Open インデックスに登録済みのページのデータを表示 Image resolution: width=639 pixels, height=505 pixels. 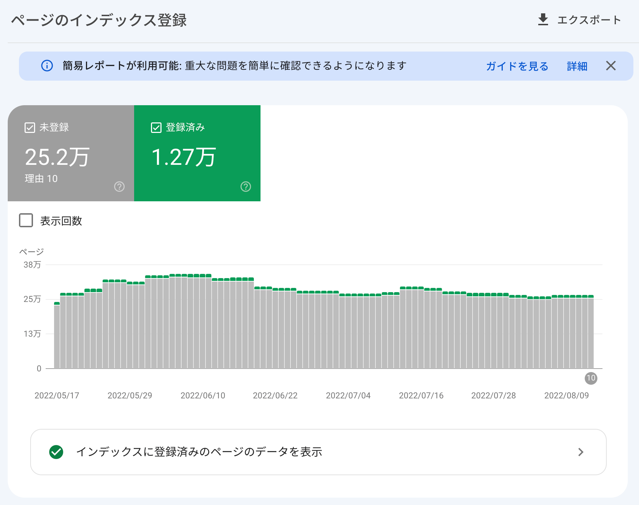(x=318, y=452)
